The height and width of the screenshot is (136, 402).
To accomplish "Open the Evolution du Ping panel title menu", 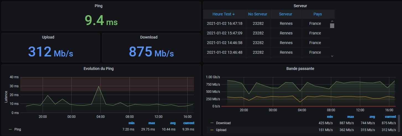I will [98, 69].
